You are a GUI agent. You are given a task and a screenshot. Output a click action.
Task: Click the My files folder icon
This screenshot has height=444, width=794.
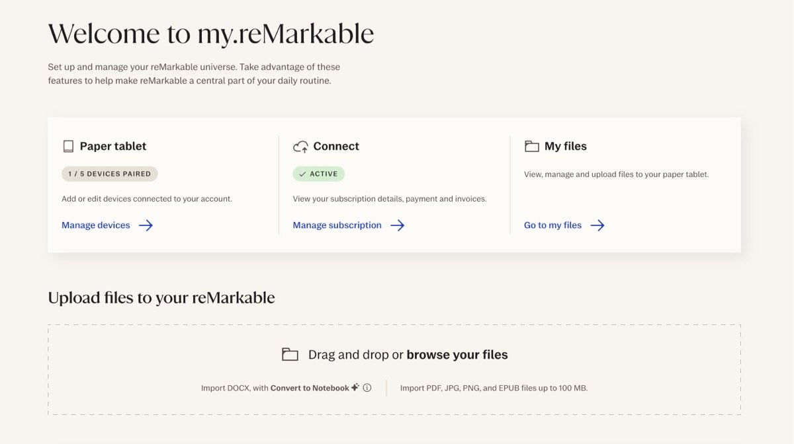coord(531,146)
